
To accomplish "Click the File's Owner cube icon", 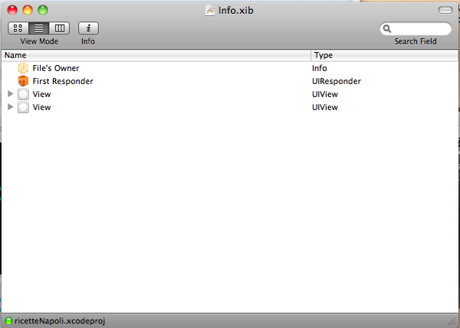I will coord(23,68).
